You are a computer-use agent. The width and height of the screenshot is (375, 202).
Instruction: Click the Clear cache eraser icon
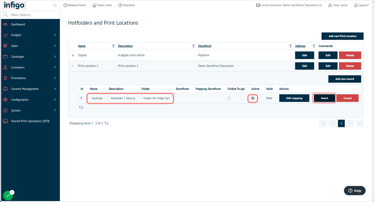point(330,5)
